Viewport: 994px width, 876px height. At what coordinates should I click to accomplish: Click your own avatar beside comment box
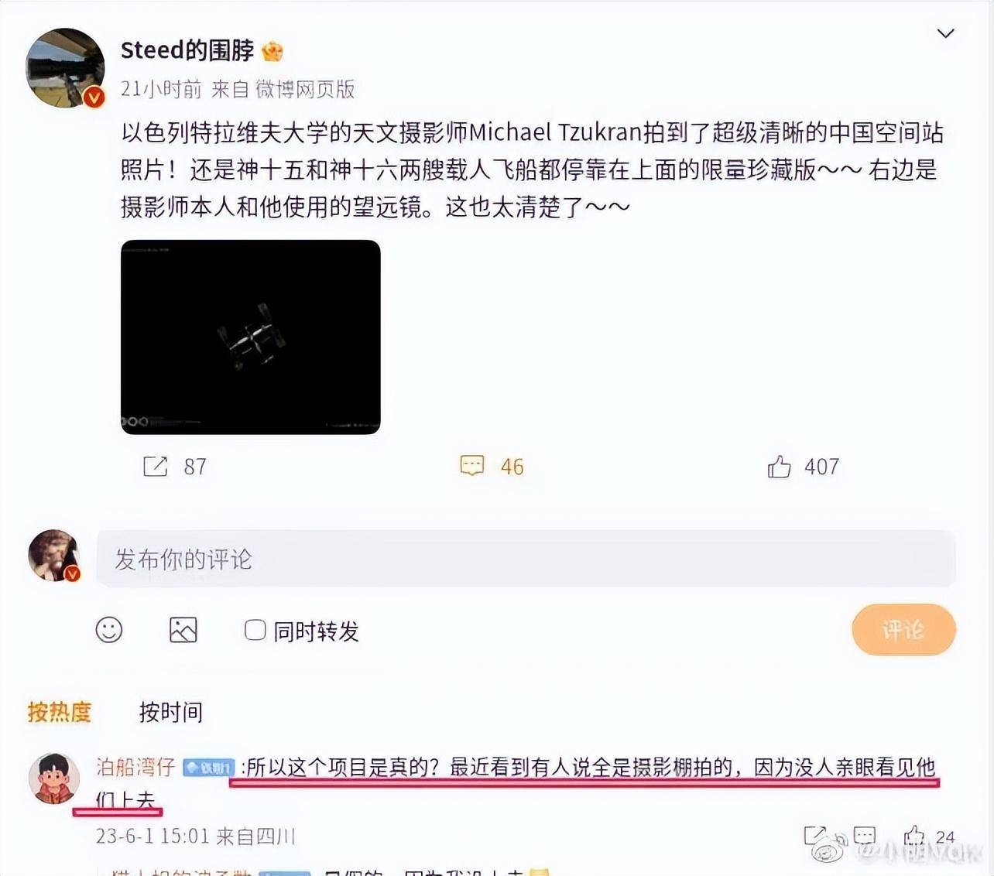tap(54, 556)
